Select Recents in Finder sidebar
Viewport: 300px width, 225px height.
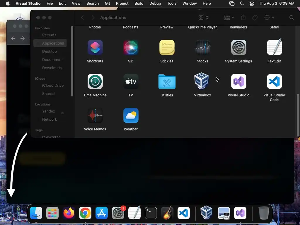click(50, 35)
